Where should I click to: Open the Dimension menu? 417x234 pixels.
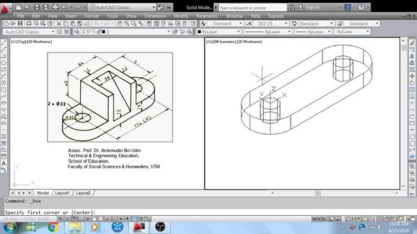tap(155, 16)
